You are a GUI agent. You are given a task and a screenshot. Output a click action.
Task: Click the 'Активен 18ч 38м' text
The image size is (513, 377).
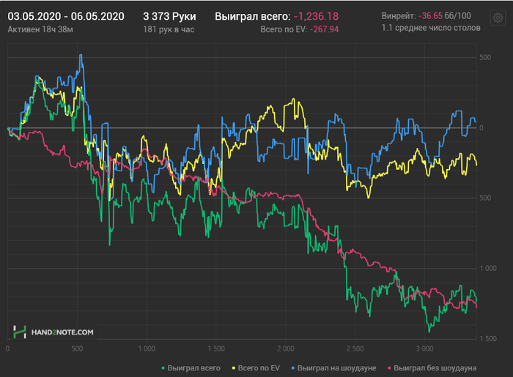pos(40,29)
